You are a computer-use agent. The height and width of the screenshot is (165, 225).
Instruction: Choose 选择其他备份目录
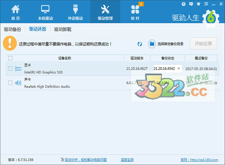point(170,44)
